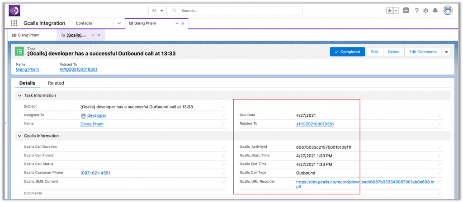This screenshot has width=463, height=202.
Task: Close the Giang Pham workspace tab
Action: point(183,23)
